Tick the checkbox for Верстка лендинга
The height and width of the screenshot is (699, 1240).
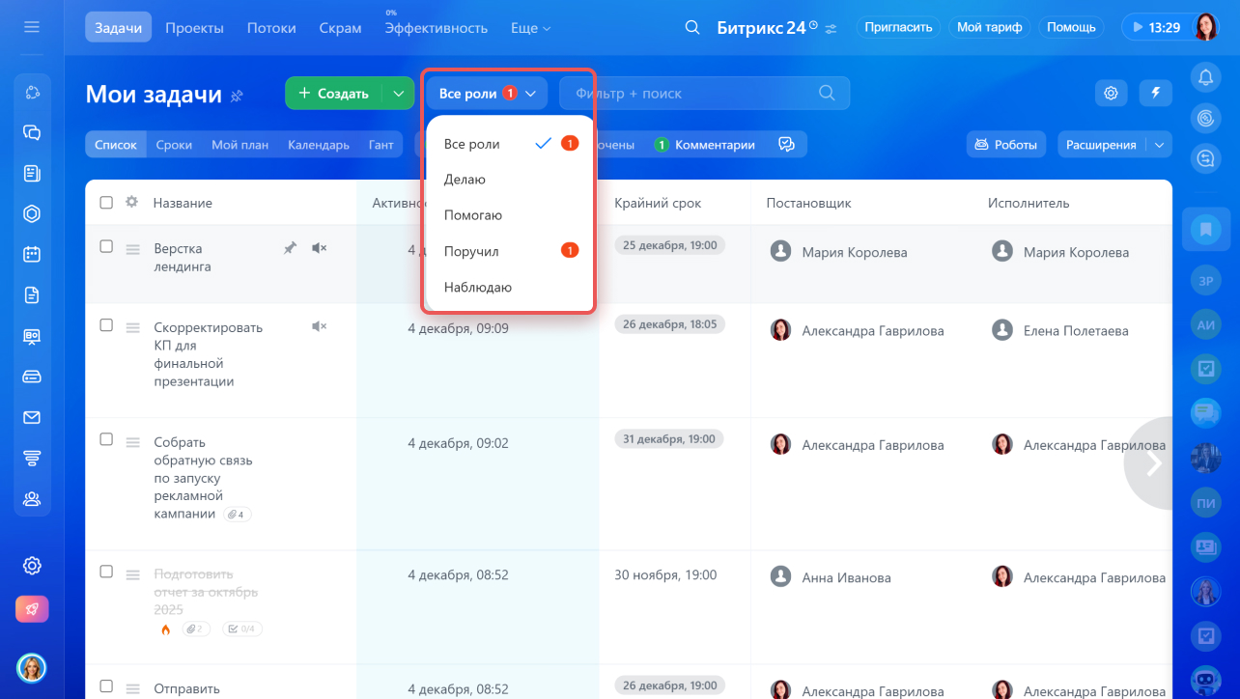click(x=106, y=247)
